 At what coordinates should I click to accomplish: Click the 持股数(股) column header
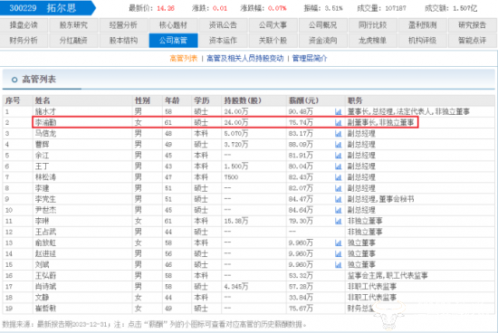243,100
